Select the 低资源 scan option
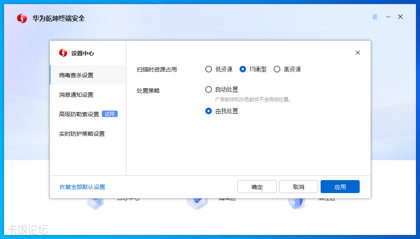 click(x=209, y=69)
